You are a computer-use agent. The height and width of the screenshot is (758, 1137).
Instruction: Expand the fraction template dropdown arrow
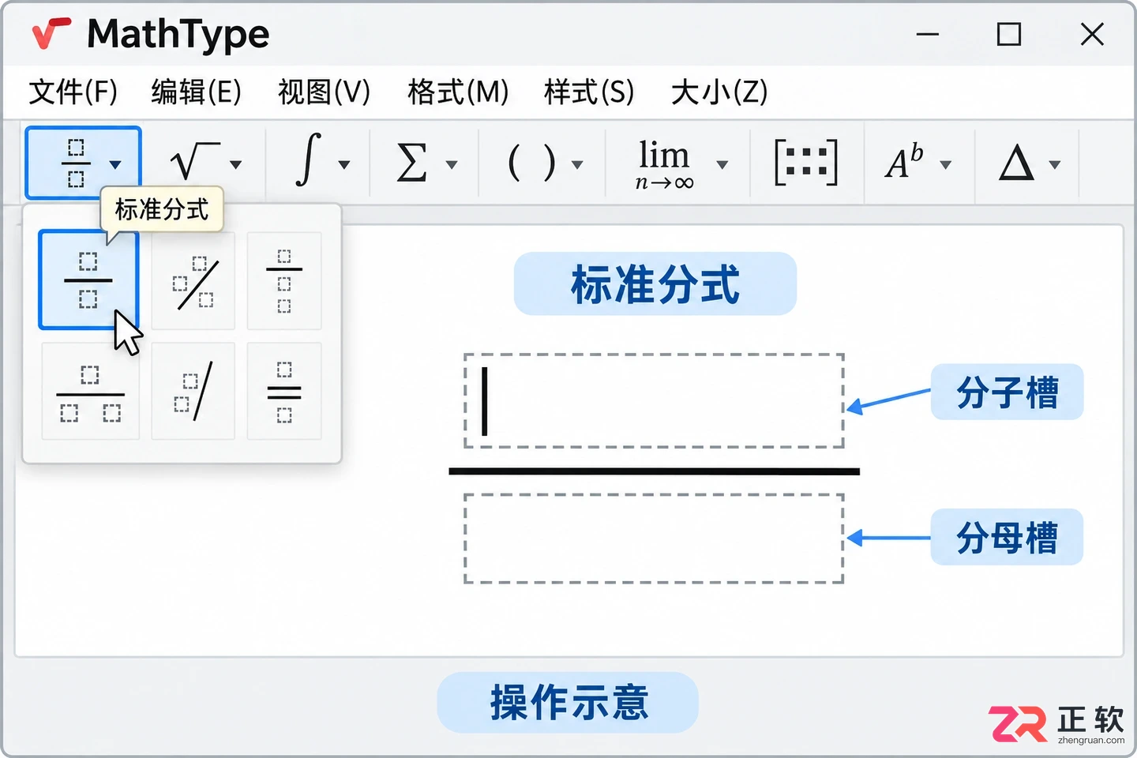coord(115,164)
